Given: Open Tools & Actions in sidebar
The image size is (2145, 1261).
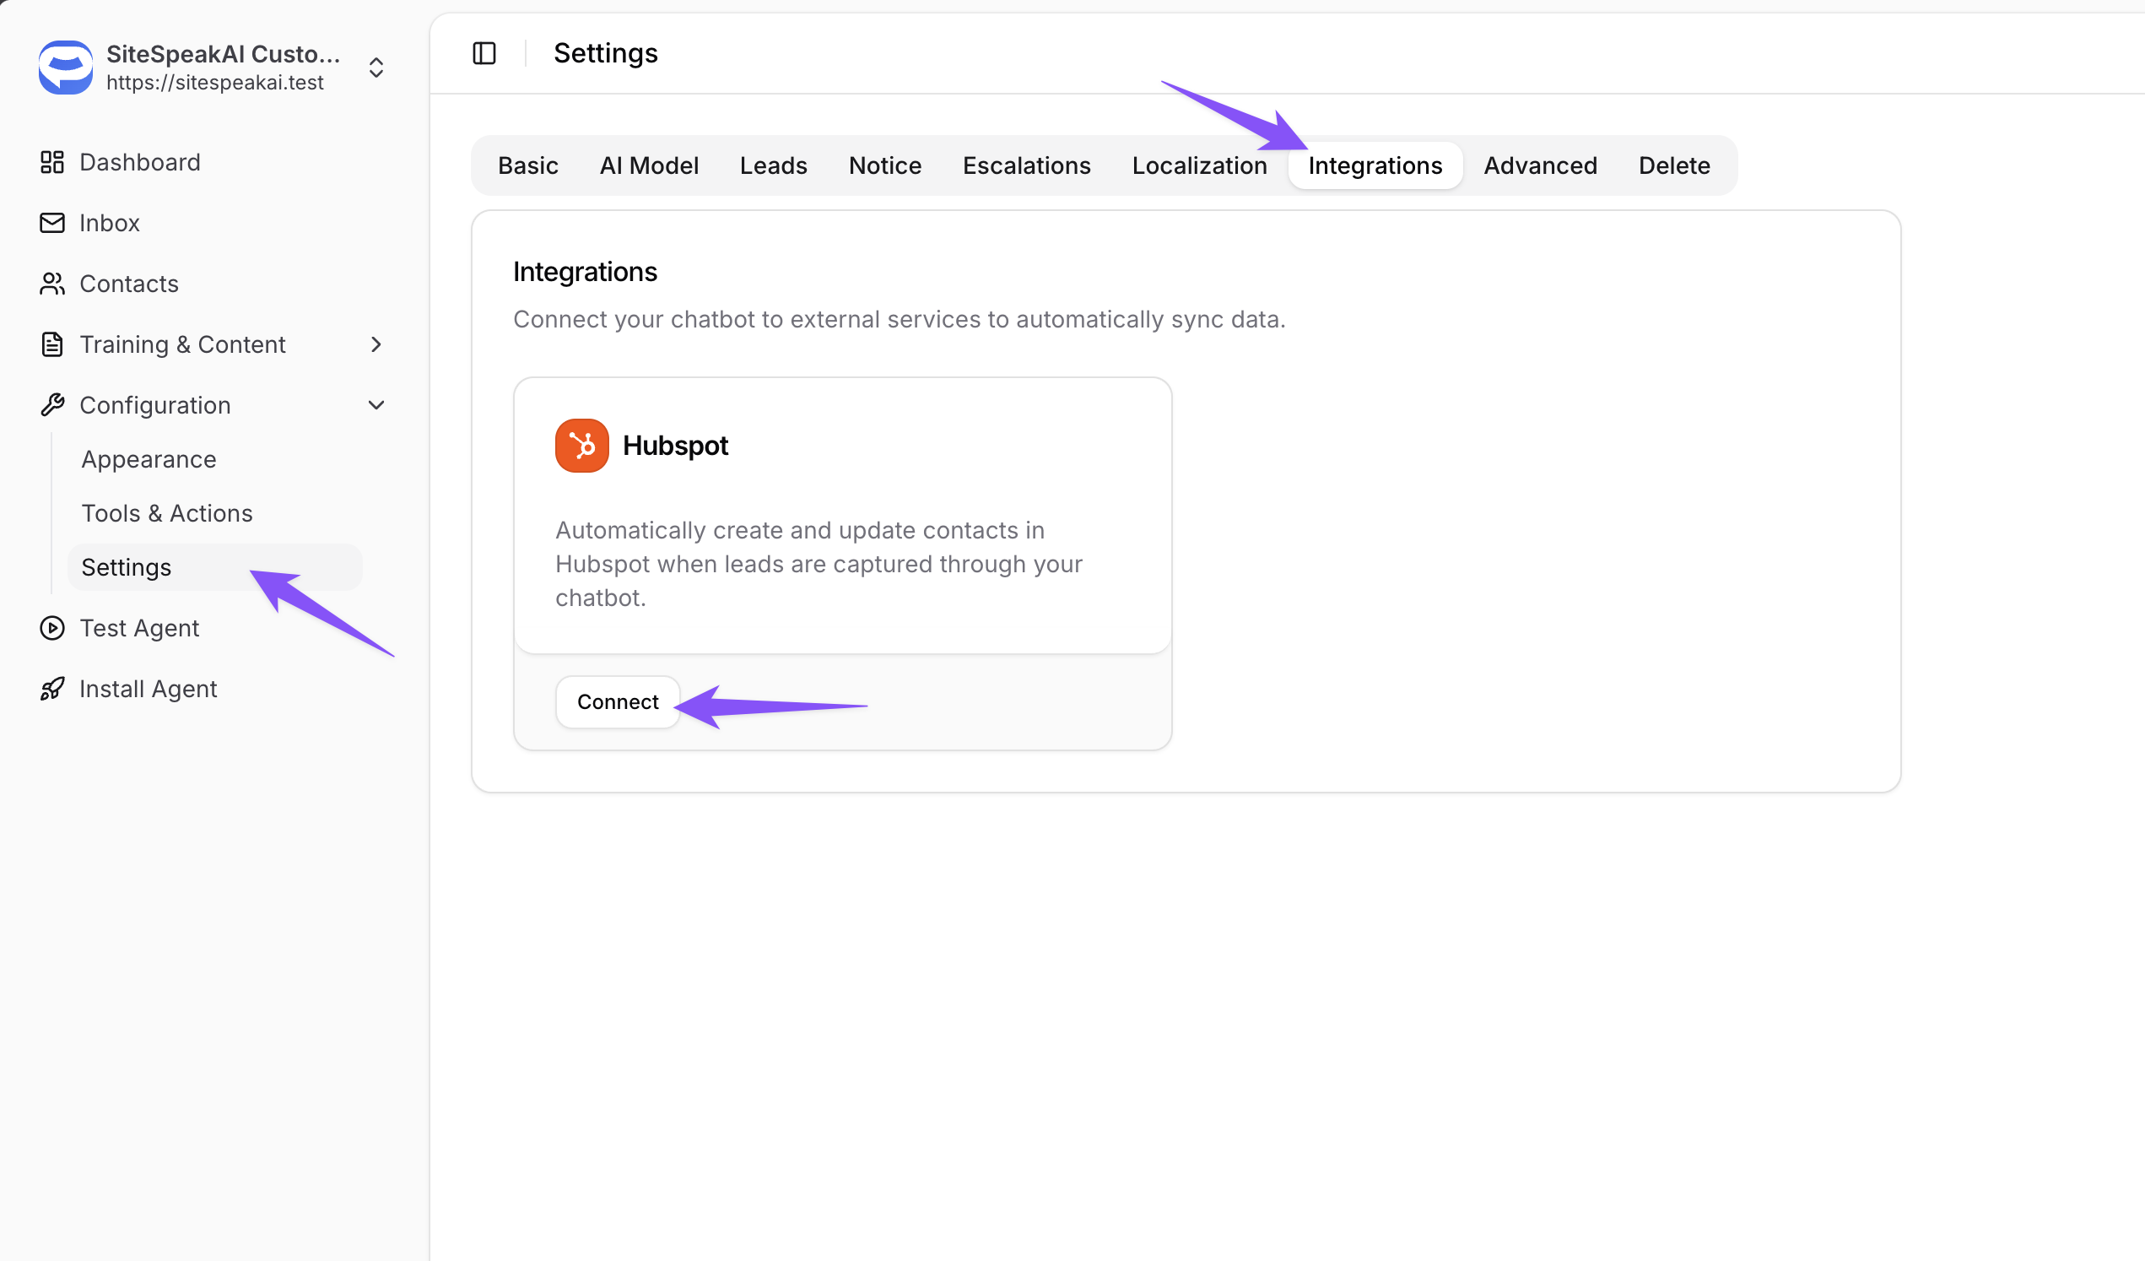Looking at the screenshot, I should (167, 512).
